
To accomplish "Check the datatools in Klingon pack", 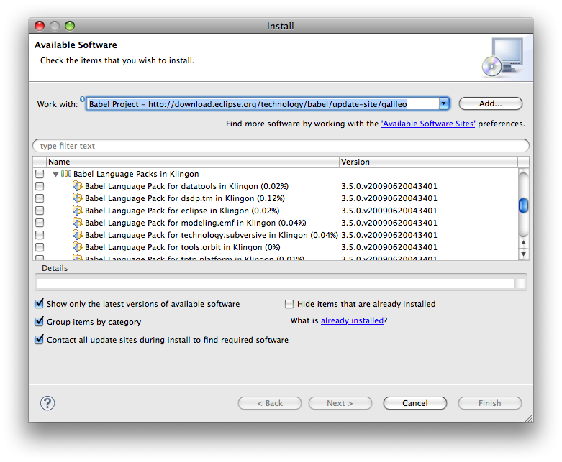I will point(40,186).
